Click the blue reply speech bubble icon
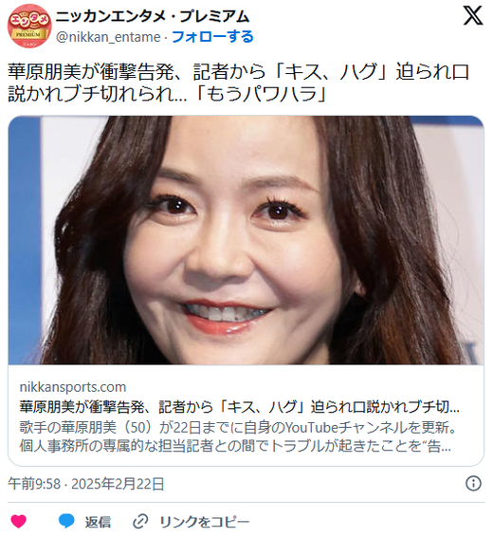The height and width of the screenshot is (537, 493). 66,521
